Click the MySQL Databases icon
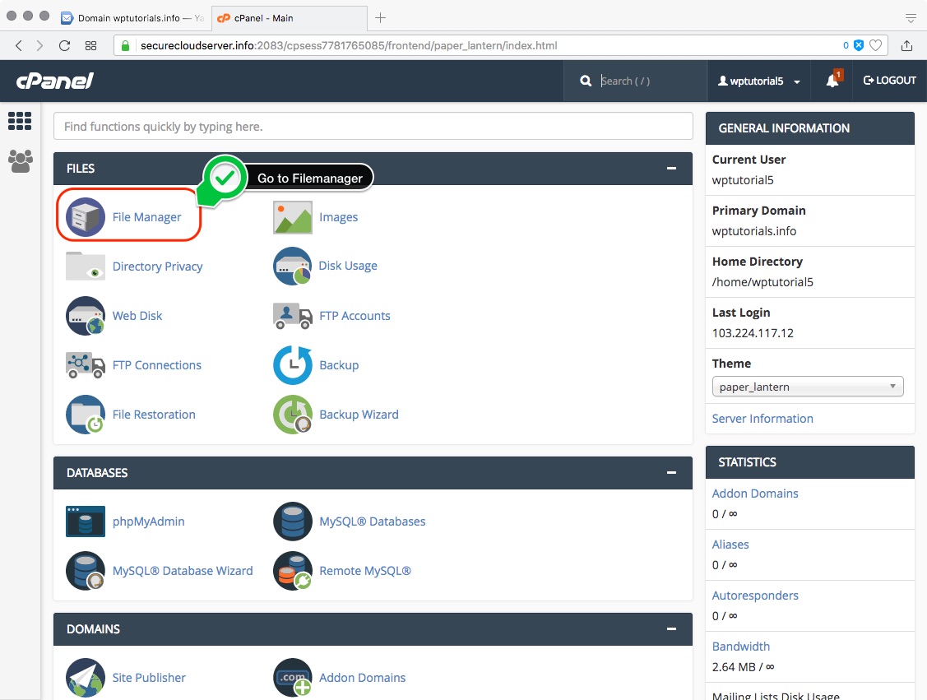Screen dimensions: 927x700 pos(292,522)
